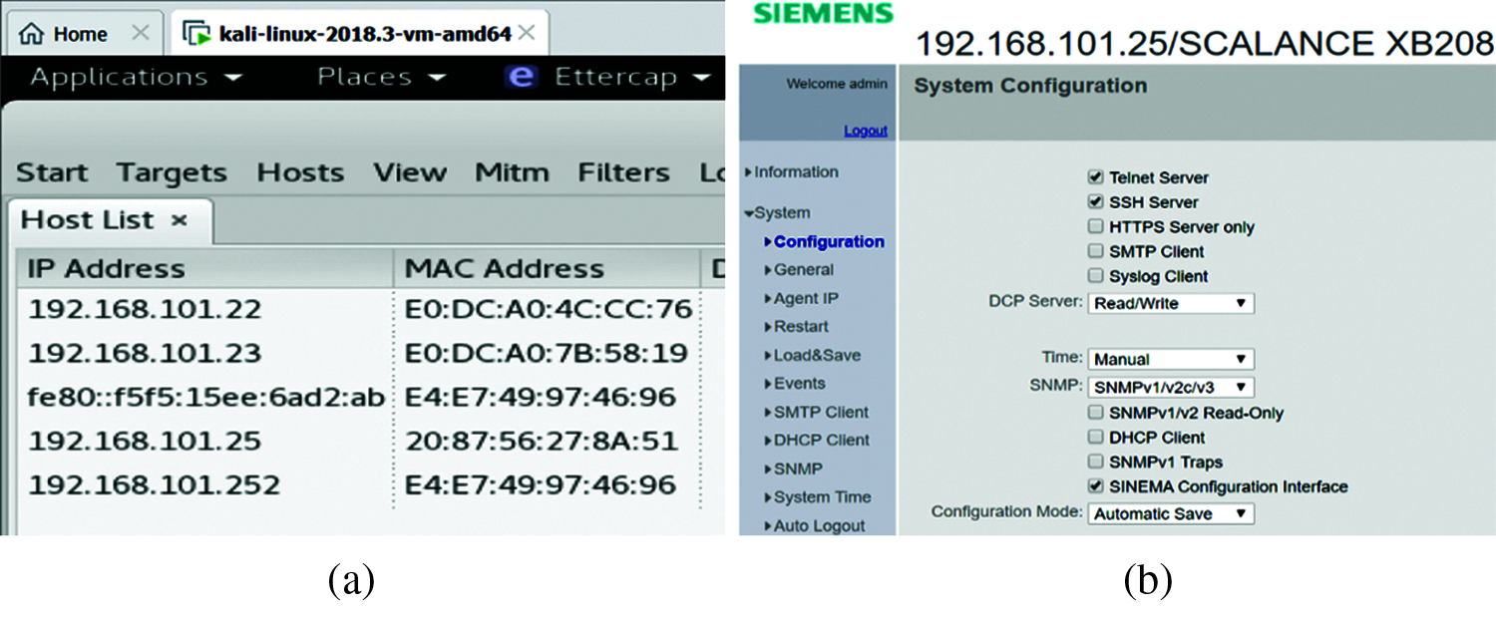Uncheck the SSH Server option
This screenshot has width=1496, height=617.
[x=1095, y=202]
